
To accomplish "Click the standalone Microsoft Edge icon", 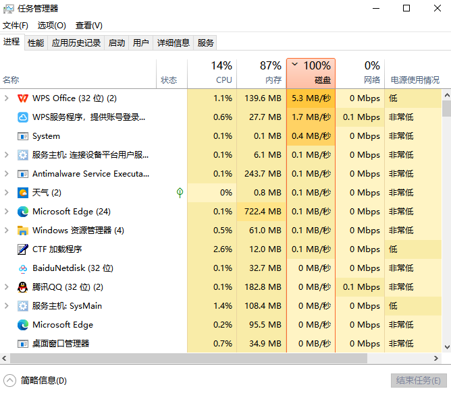I will pos(23,325).
